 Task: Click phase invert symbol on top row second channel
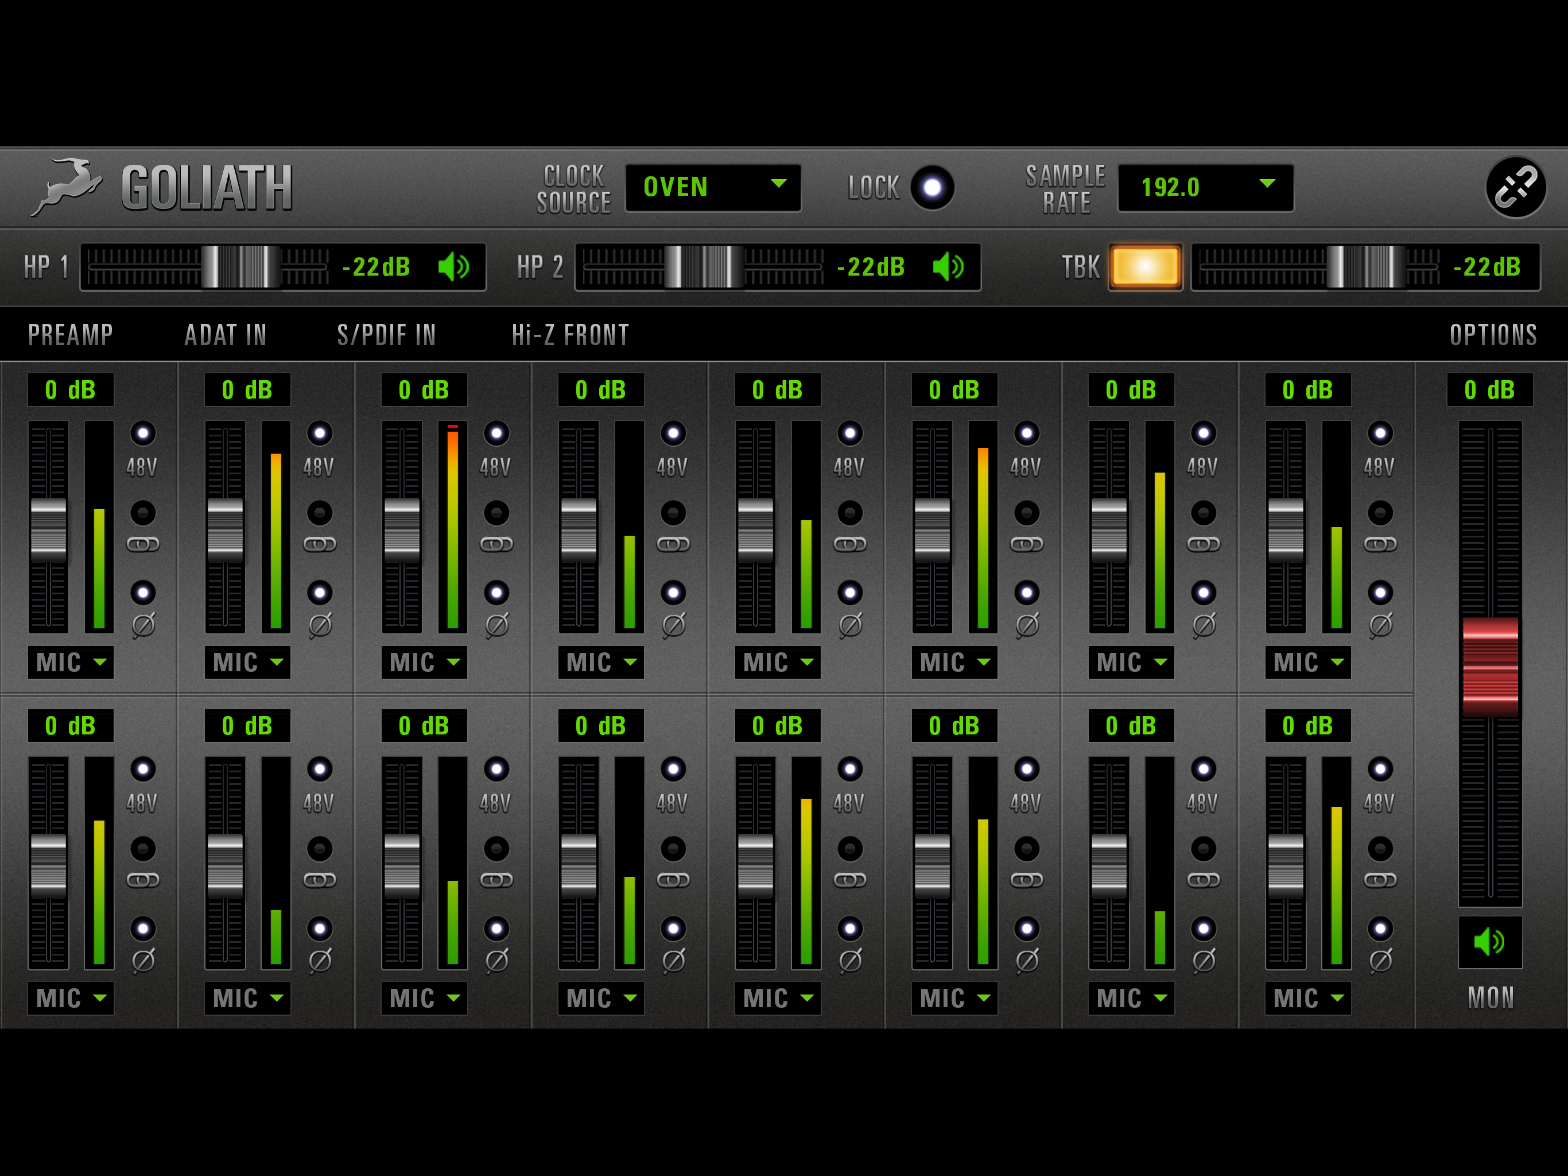pyautogui.click(x=320, y=625)
